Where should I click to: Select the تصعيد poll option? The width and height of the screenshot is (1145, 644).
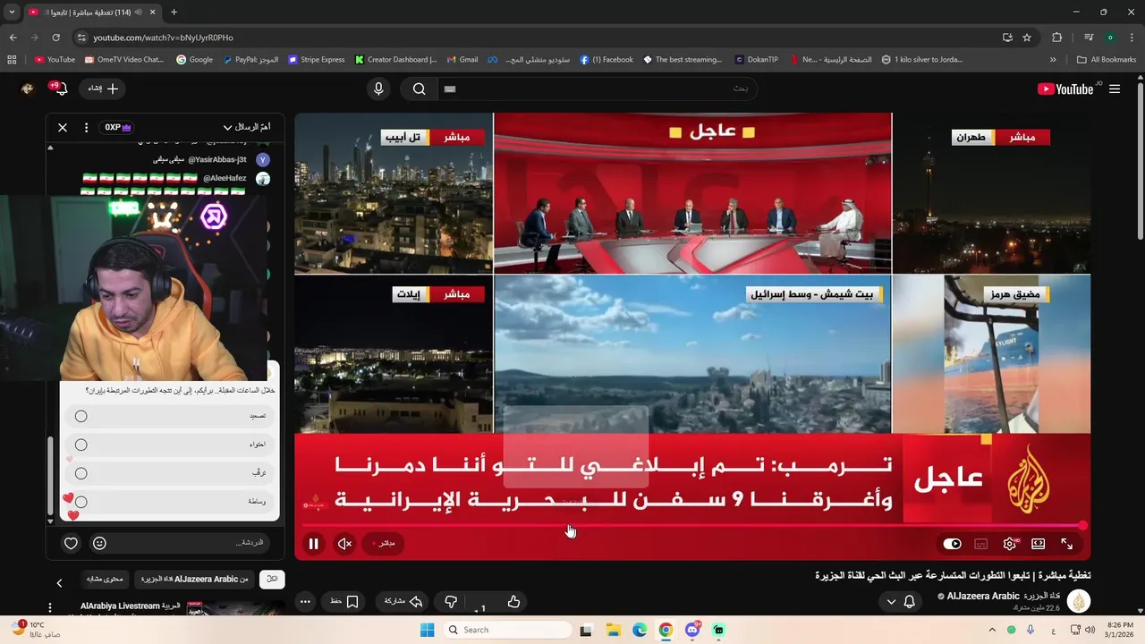pos(170,416)
